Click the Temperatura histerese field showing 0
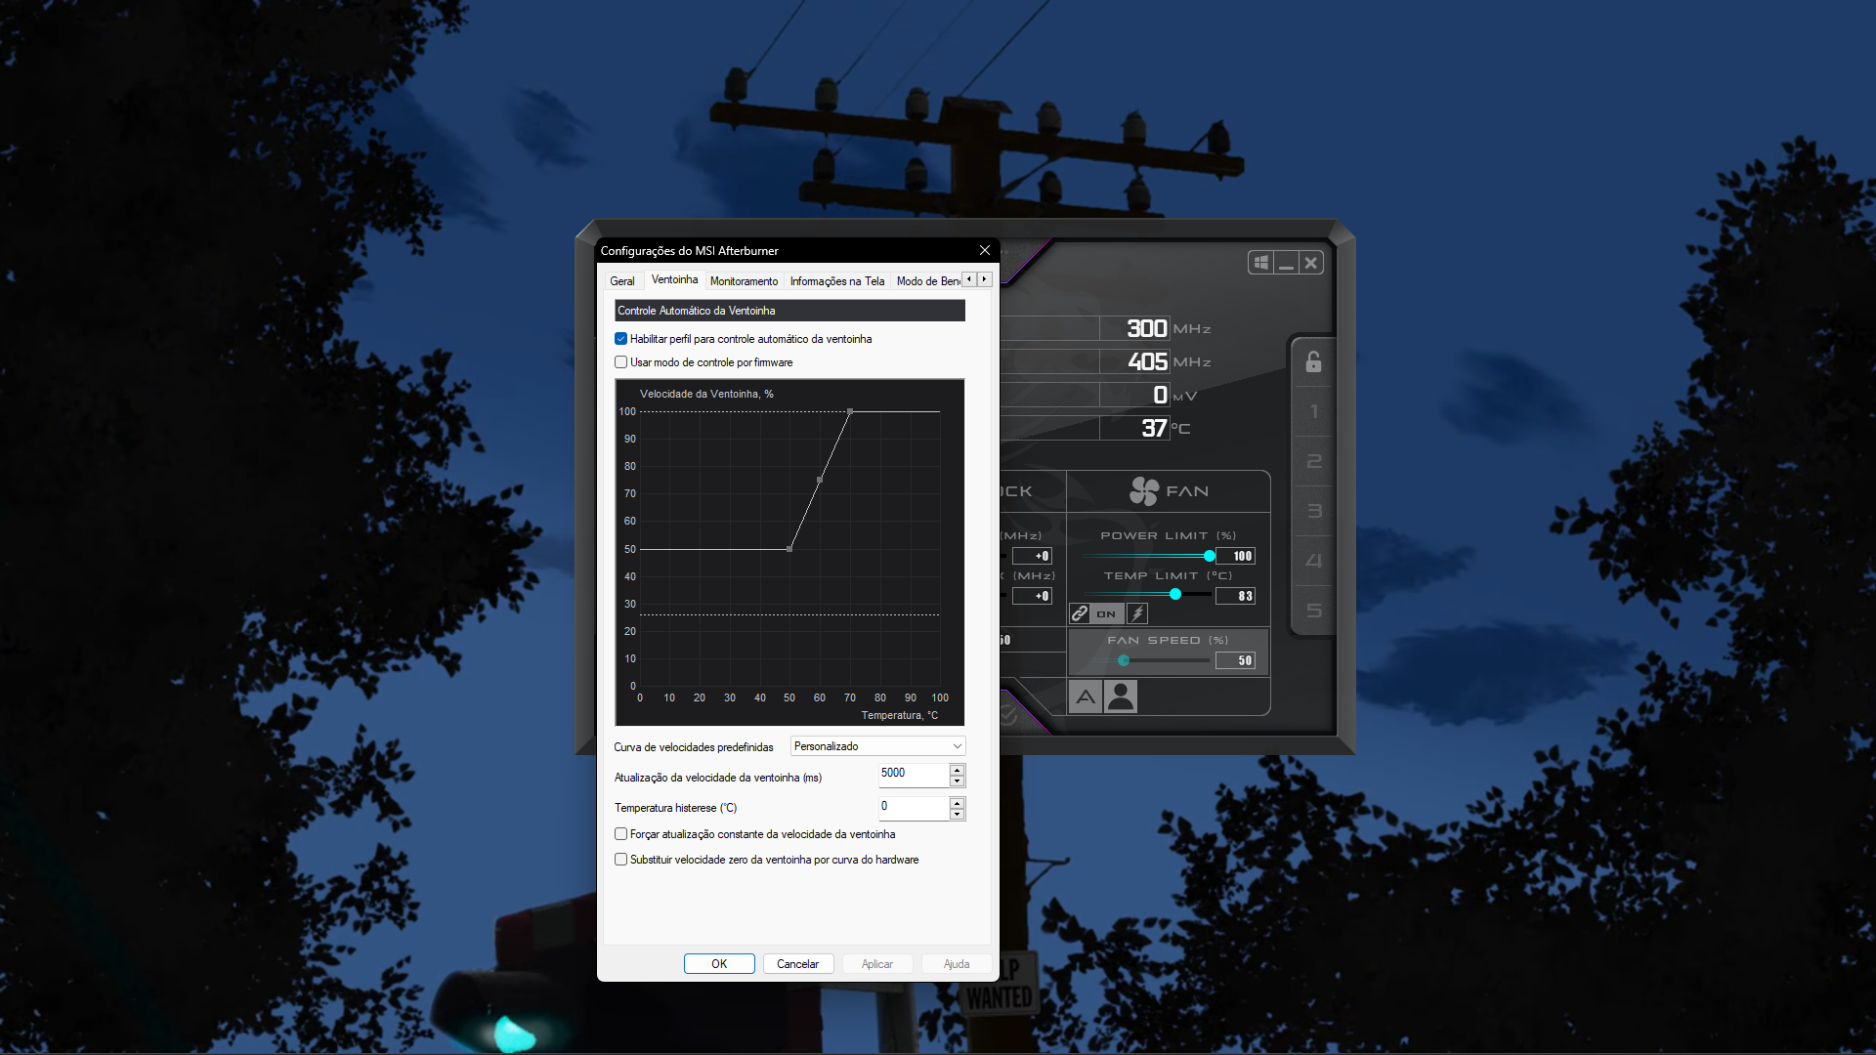This screenshot has width=1876, height=1055. 914,807
